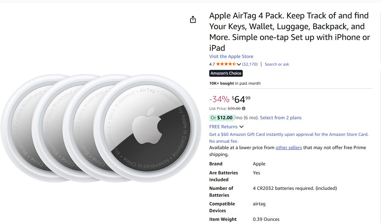Click the Search or ask link
Screen dimensions: 381x223
pos(277,64)
